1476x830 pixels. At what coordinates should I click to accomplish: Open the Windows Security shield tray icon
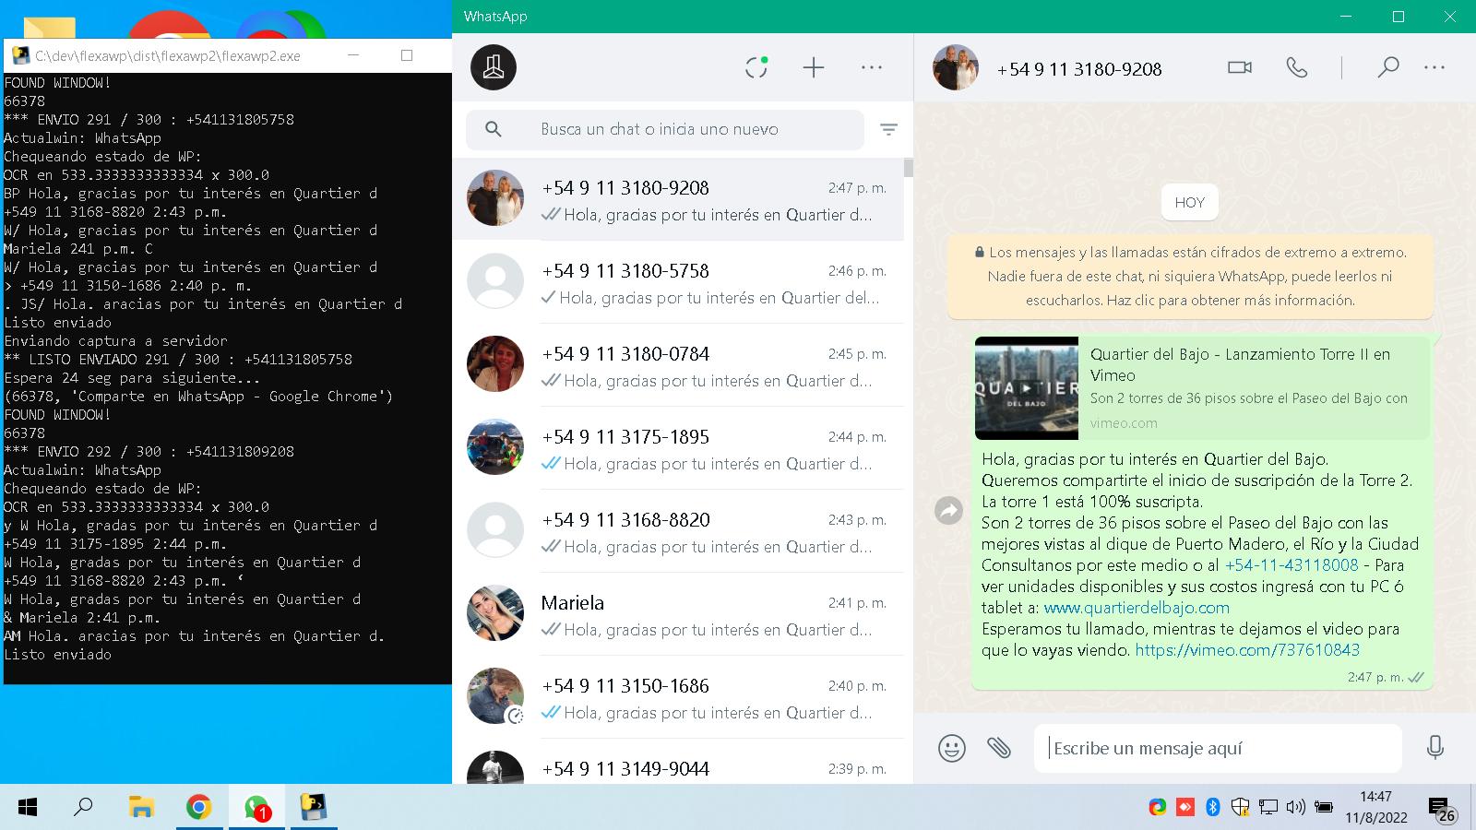click(1241, 807)
